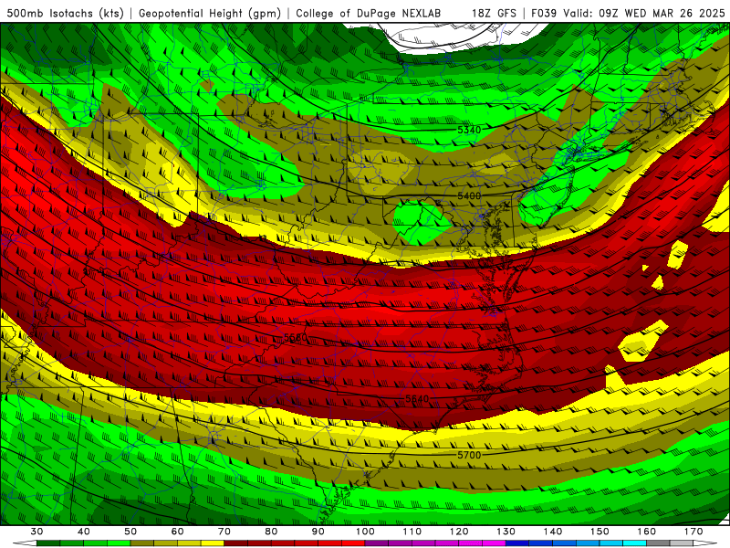
Task: Click the yellow color bar segment under 60
Action: pos(189,543)
